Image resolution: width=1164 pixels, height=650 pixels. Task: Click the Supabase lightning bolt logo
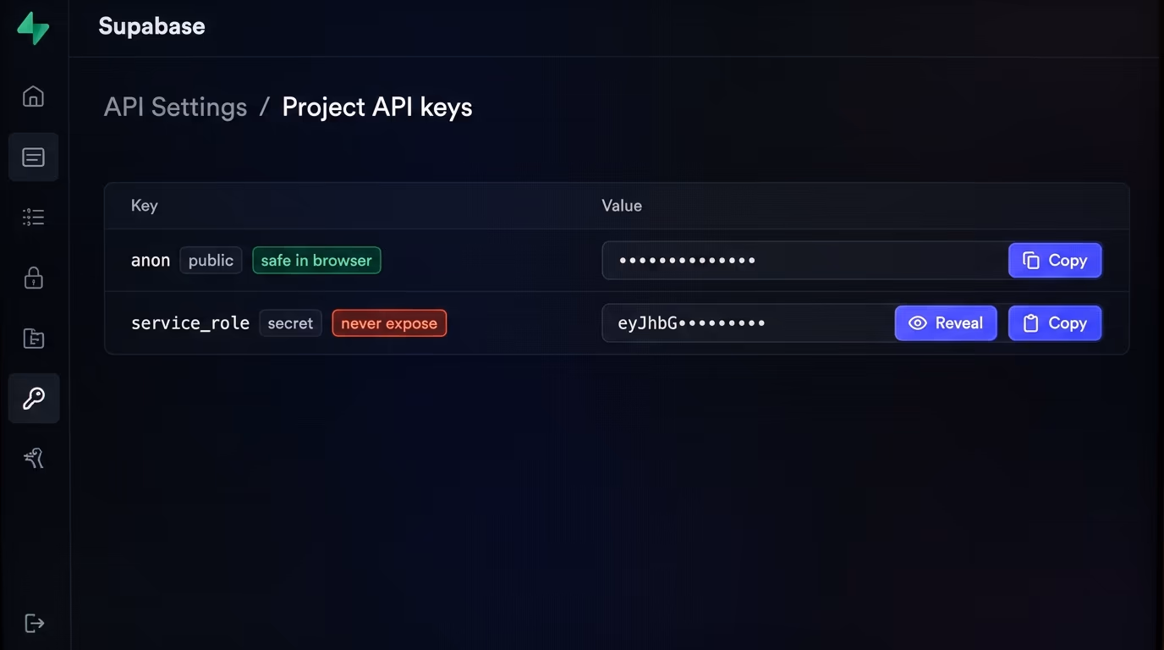pyautogui.click(x=33, y=28)
